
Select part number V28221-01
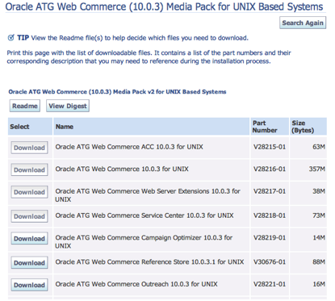pos(270,284)
